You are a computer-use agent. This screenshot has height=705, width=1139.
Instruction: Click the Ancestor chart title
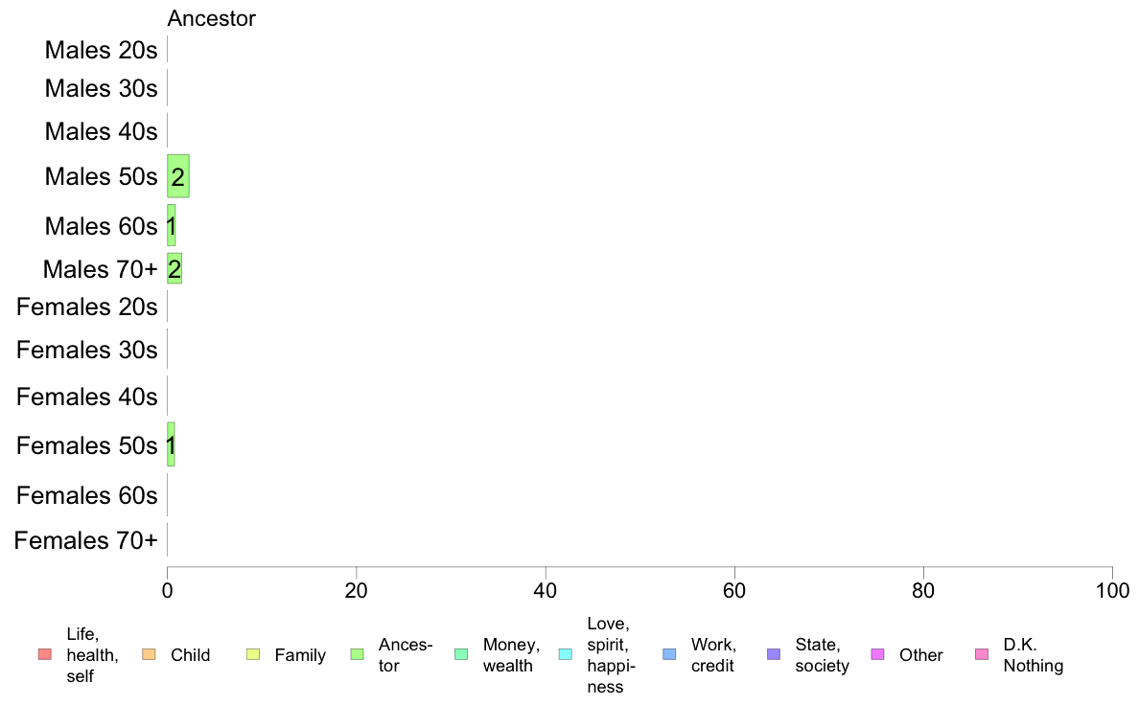[211, 18]
